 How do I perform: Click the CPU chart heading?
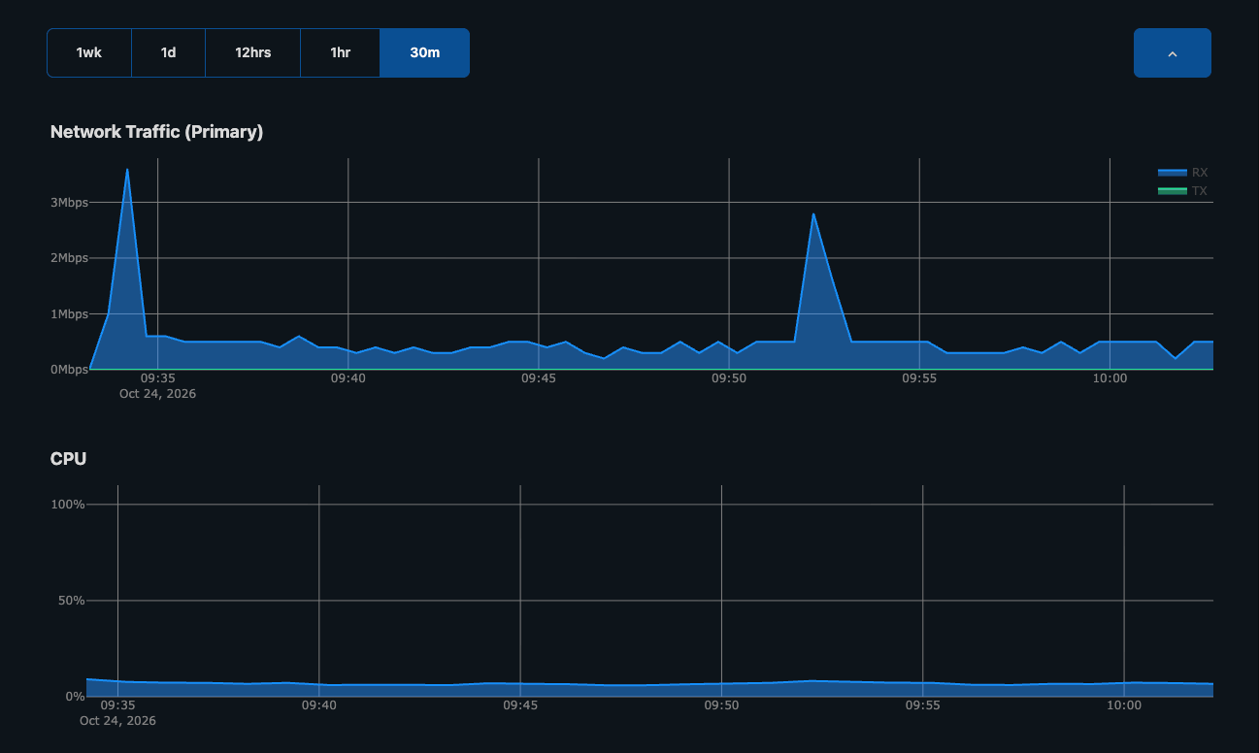coord(68,459)
